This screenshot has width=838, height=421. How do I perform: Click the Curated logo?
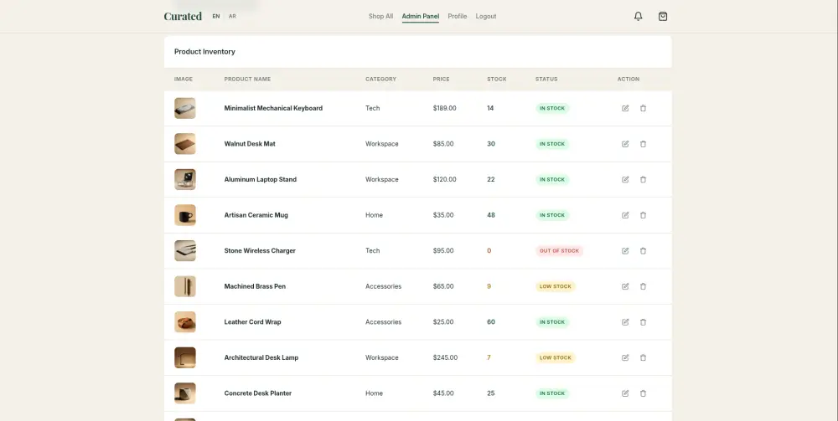click(183, 17)
